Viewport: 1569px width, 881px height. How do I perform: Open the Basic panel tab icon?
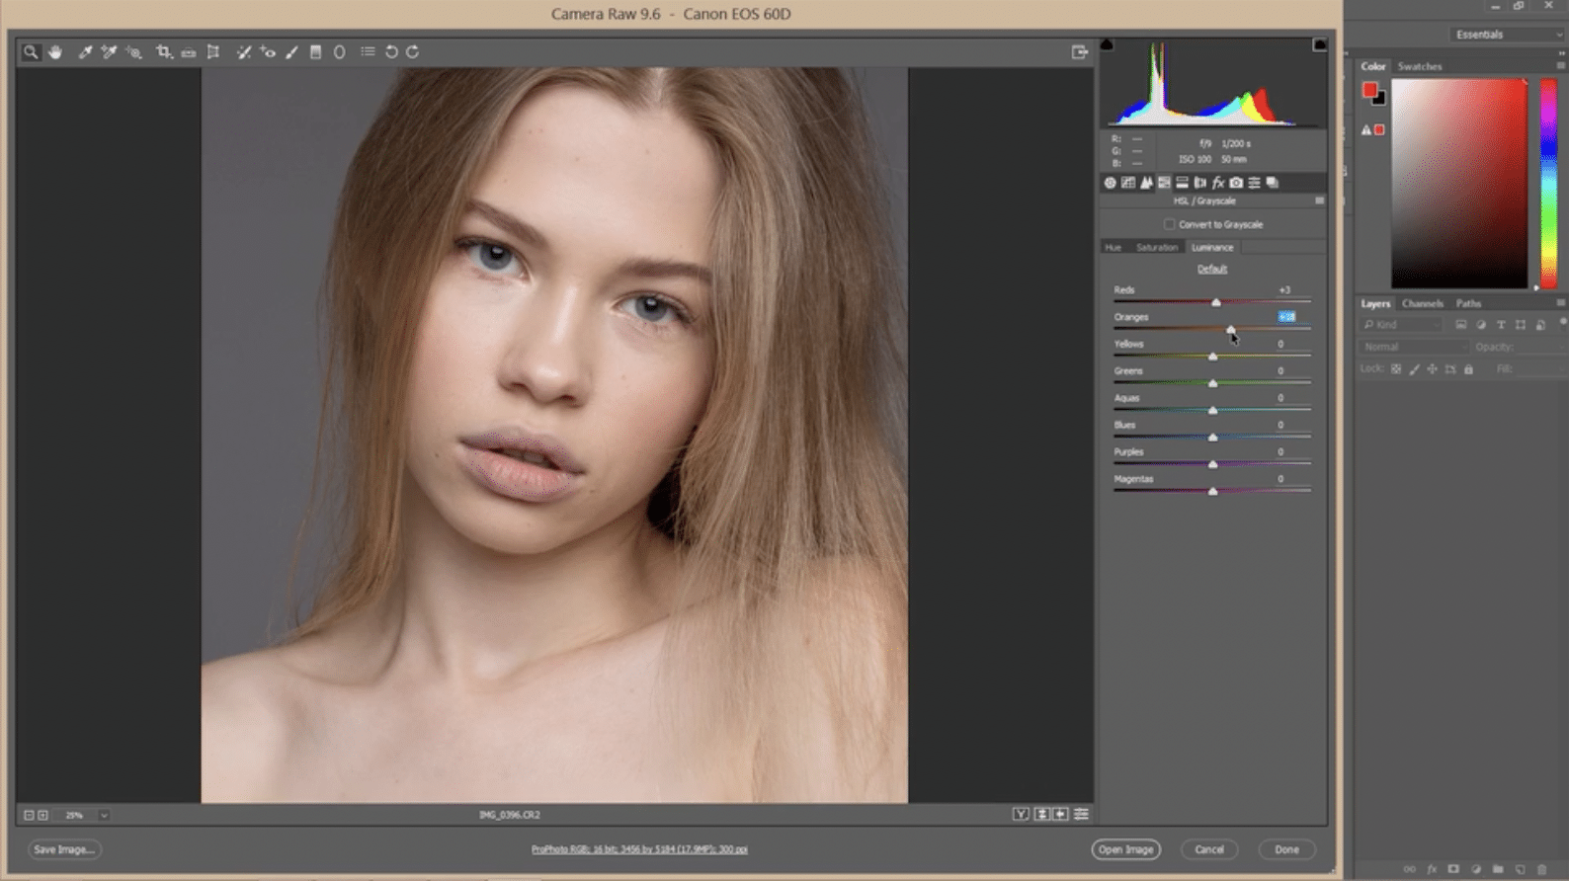[x=1110, y=183]
